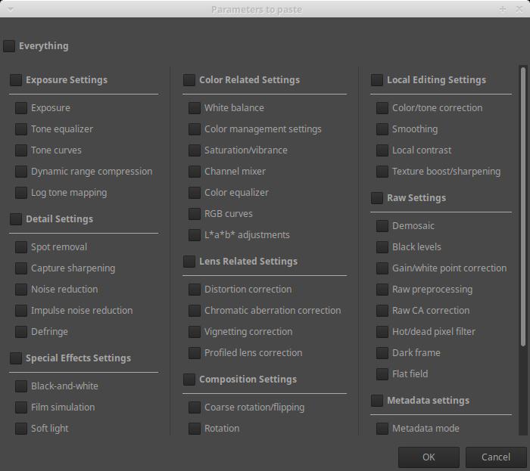Tick the Tone equalizer option

tap(21, 129)
